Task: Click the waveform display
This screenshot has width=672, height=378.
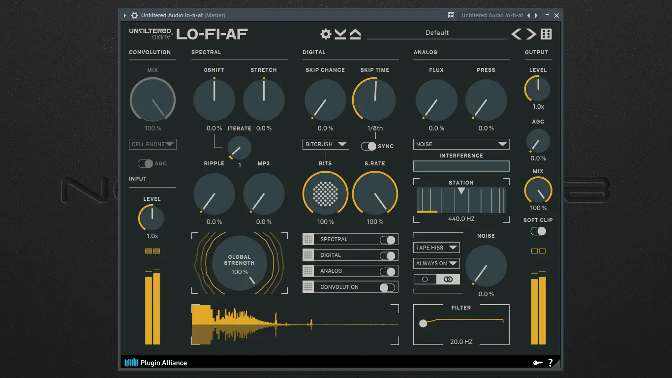Action: 295,324
